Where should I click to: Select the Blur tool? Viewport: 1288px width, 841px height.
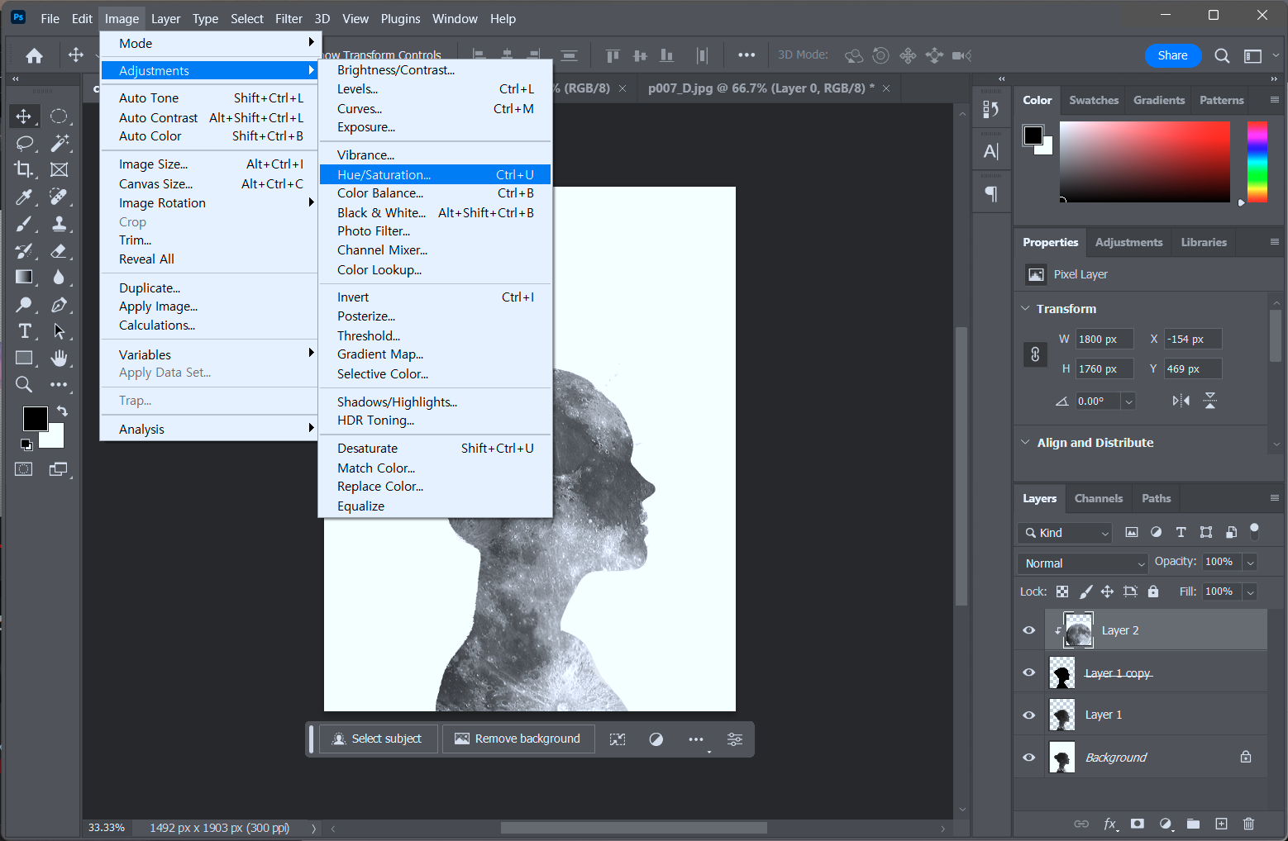coord(59,278)
